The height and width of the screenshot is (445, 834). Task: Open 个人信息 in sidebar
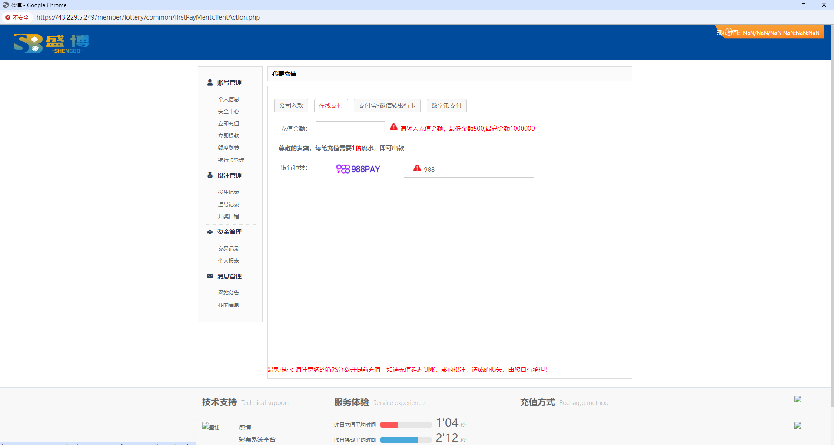[x=229, y=99]
